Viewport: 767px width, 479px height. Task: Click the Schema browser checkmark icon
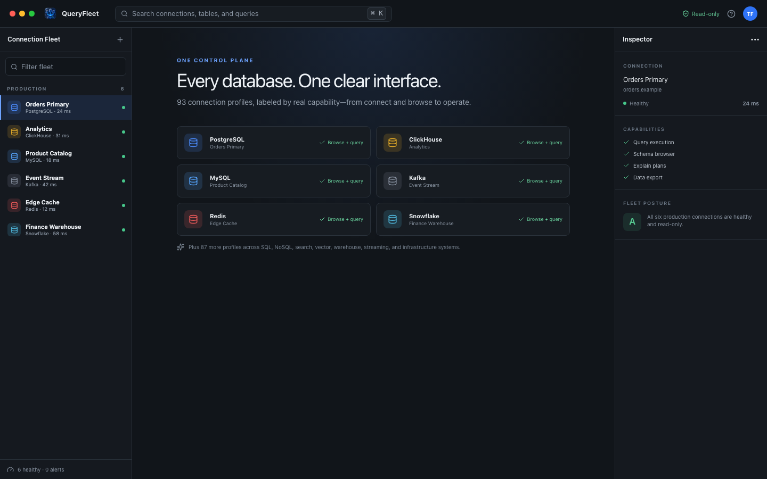[x=626, y=154]
